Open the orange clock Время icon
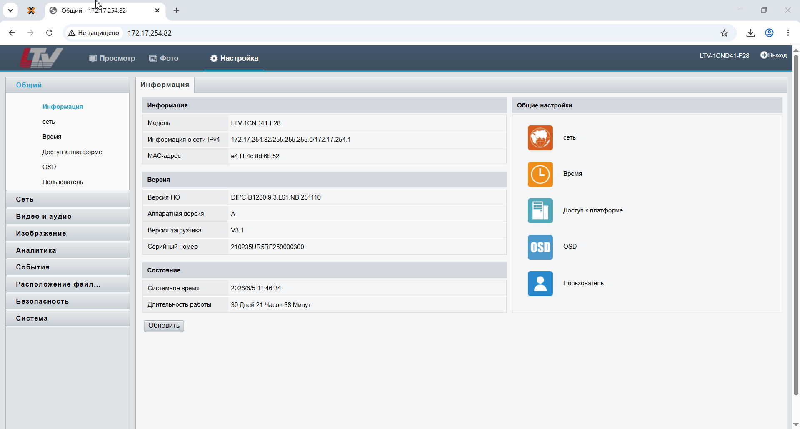The height and width of the screenshot is (429, 800). click(540, 174)
